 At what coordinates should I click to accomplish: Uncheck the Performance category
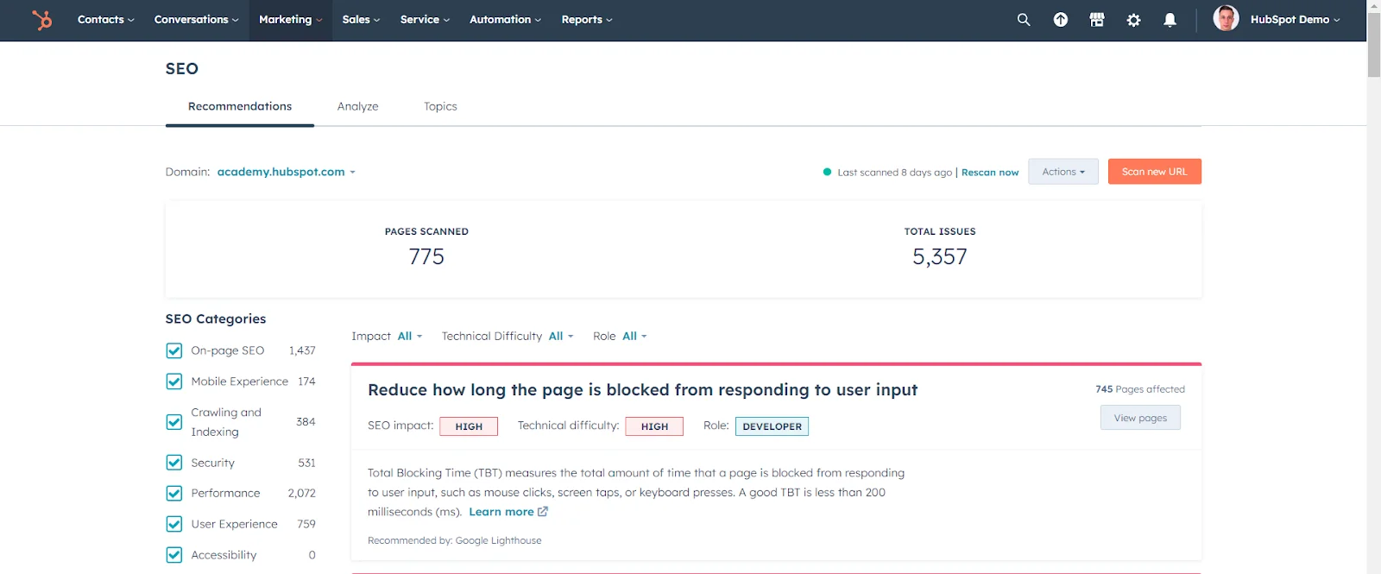point(174,493)
